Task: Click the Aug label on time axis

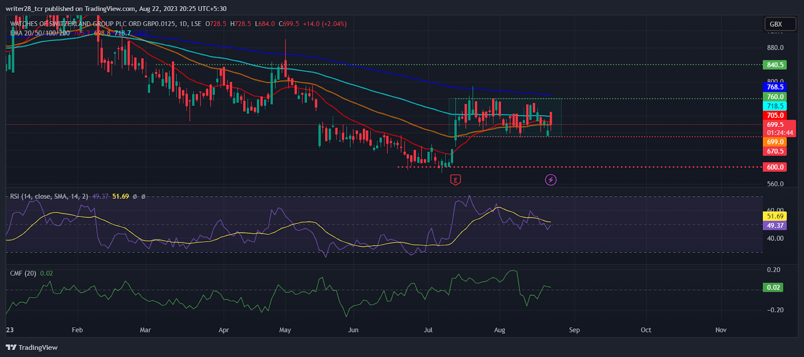Action: click(499, 330)
